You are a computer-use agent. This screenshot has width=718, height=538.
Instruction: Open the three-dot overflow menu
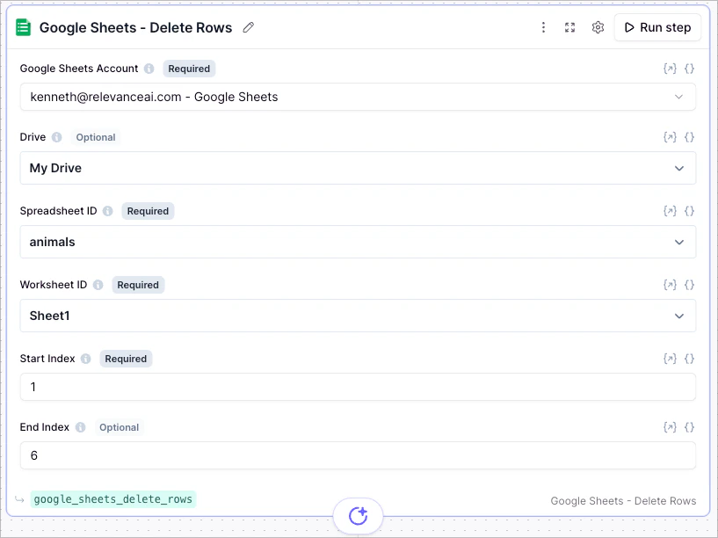(543, 27)
